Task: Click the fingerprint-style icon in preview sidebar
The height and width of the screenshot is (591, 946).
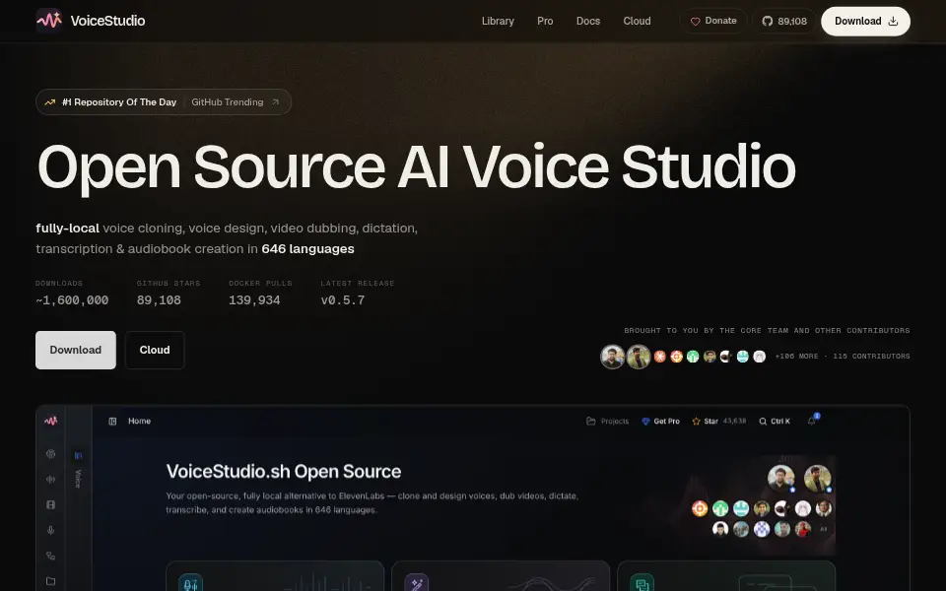Action: [x=50, y=454]
